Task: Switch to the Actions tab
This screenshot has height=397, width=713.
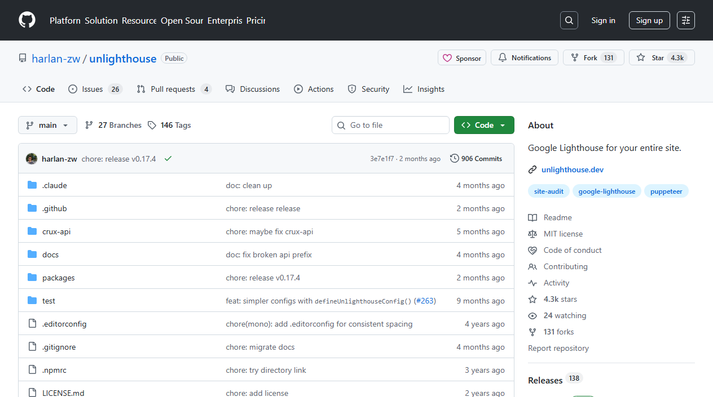Action: pos(314,89)
